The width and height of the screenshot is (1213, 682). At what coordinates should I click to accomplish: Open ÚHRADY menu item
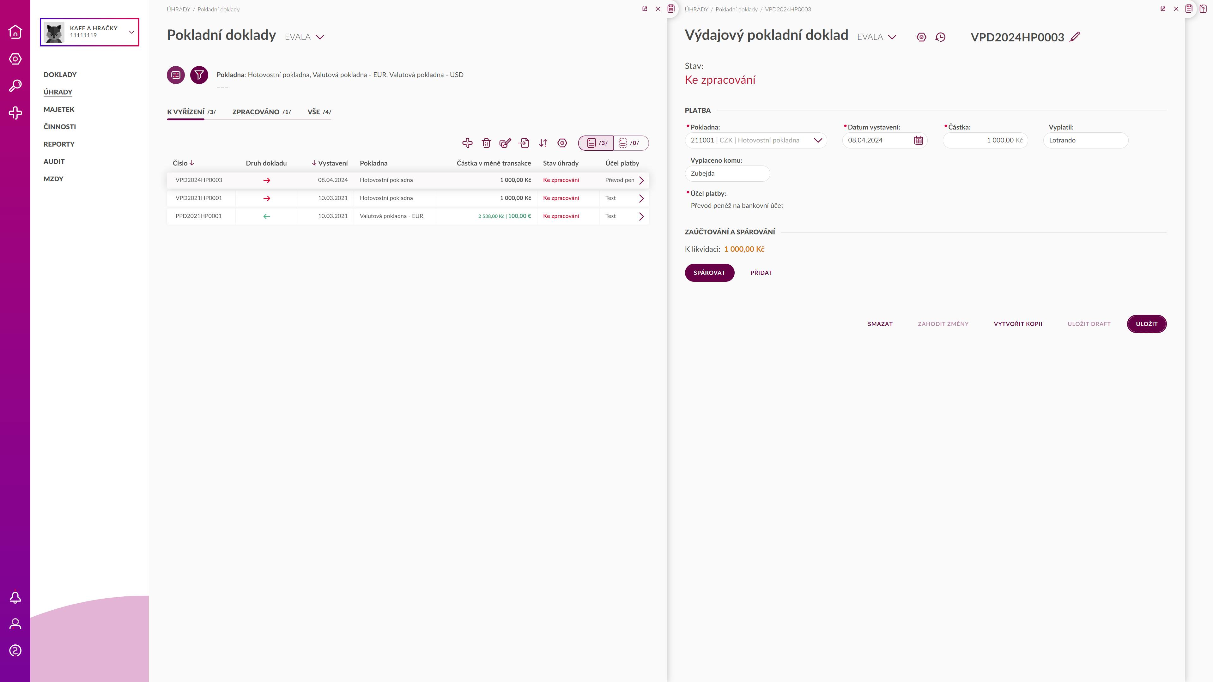click(58, 92)
